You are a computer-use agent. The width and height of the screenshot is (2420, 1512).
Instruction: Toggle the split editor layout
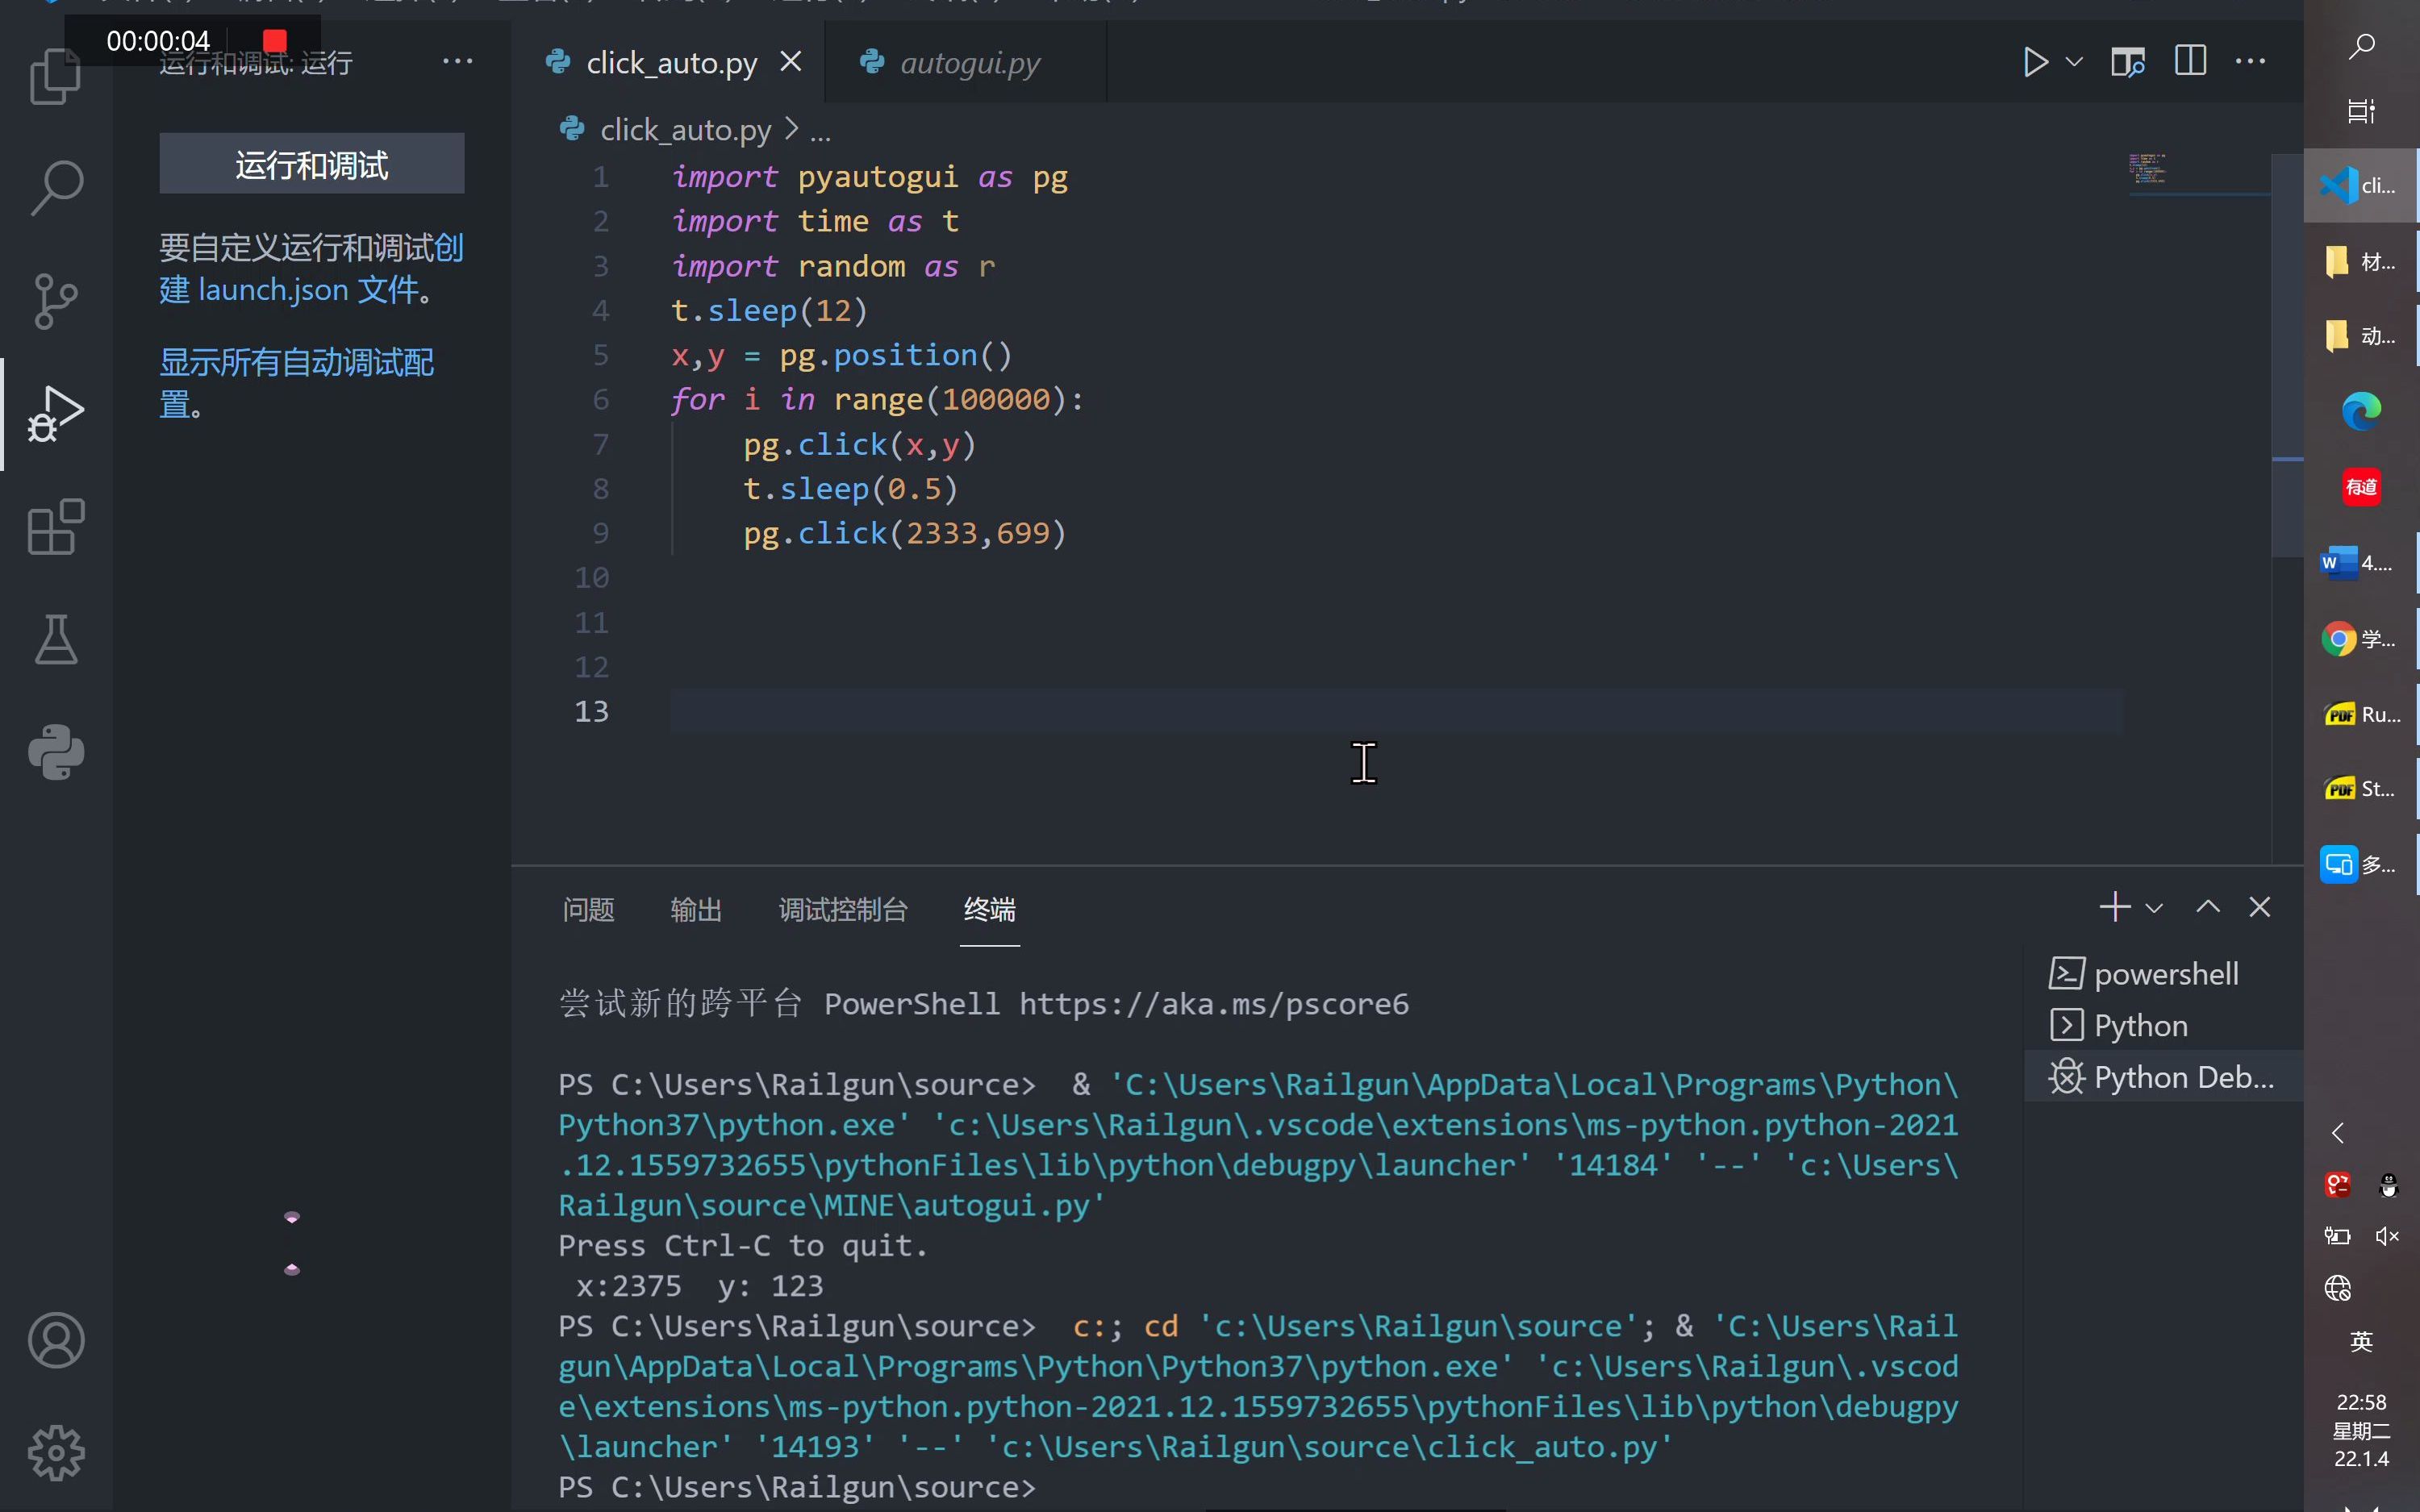[x=2189, y=62]
